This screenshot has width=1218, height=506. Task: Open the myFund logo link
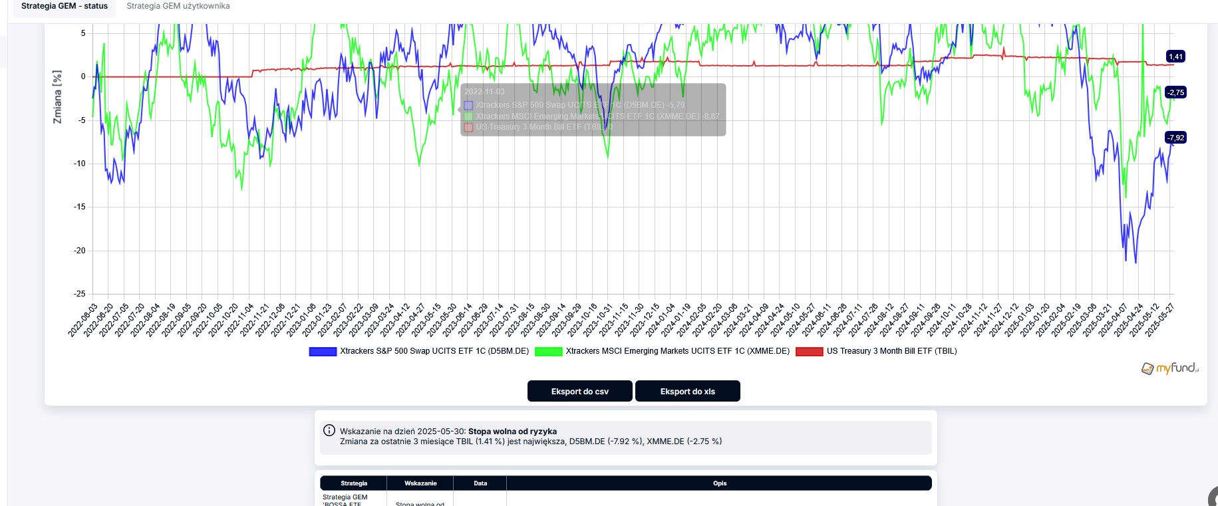(x=1169, y=368)
